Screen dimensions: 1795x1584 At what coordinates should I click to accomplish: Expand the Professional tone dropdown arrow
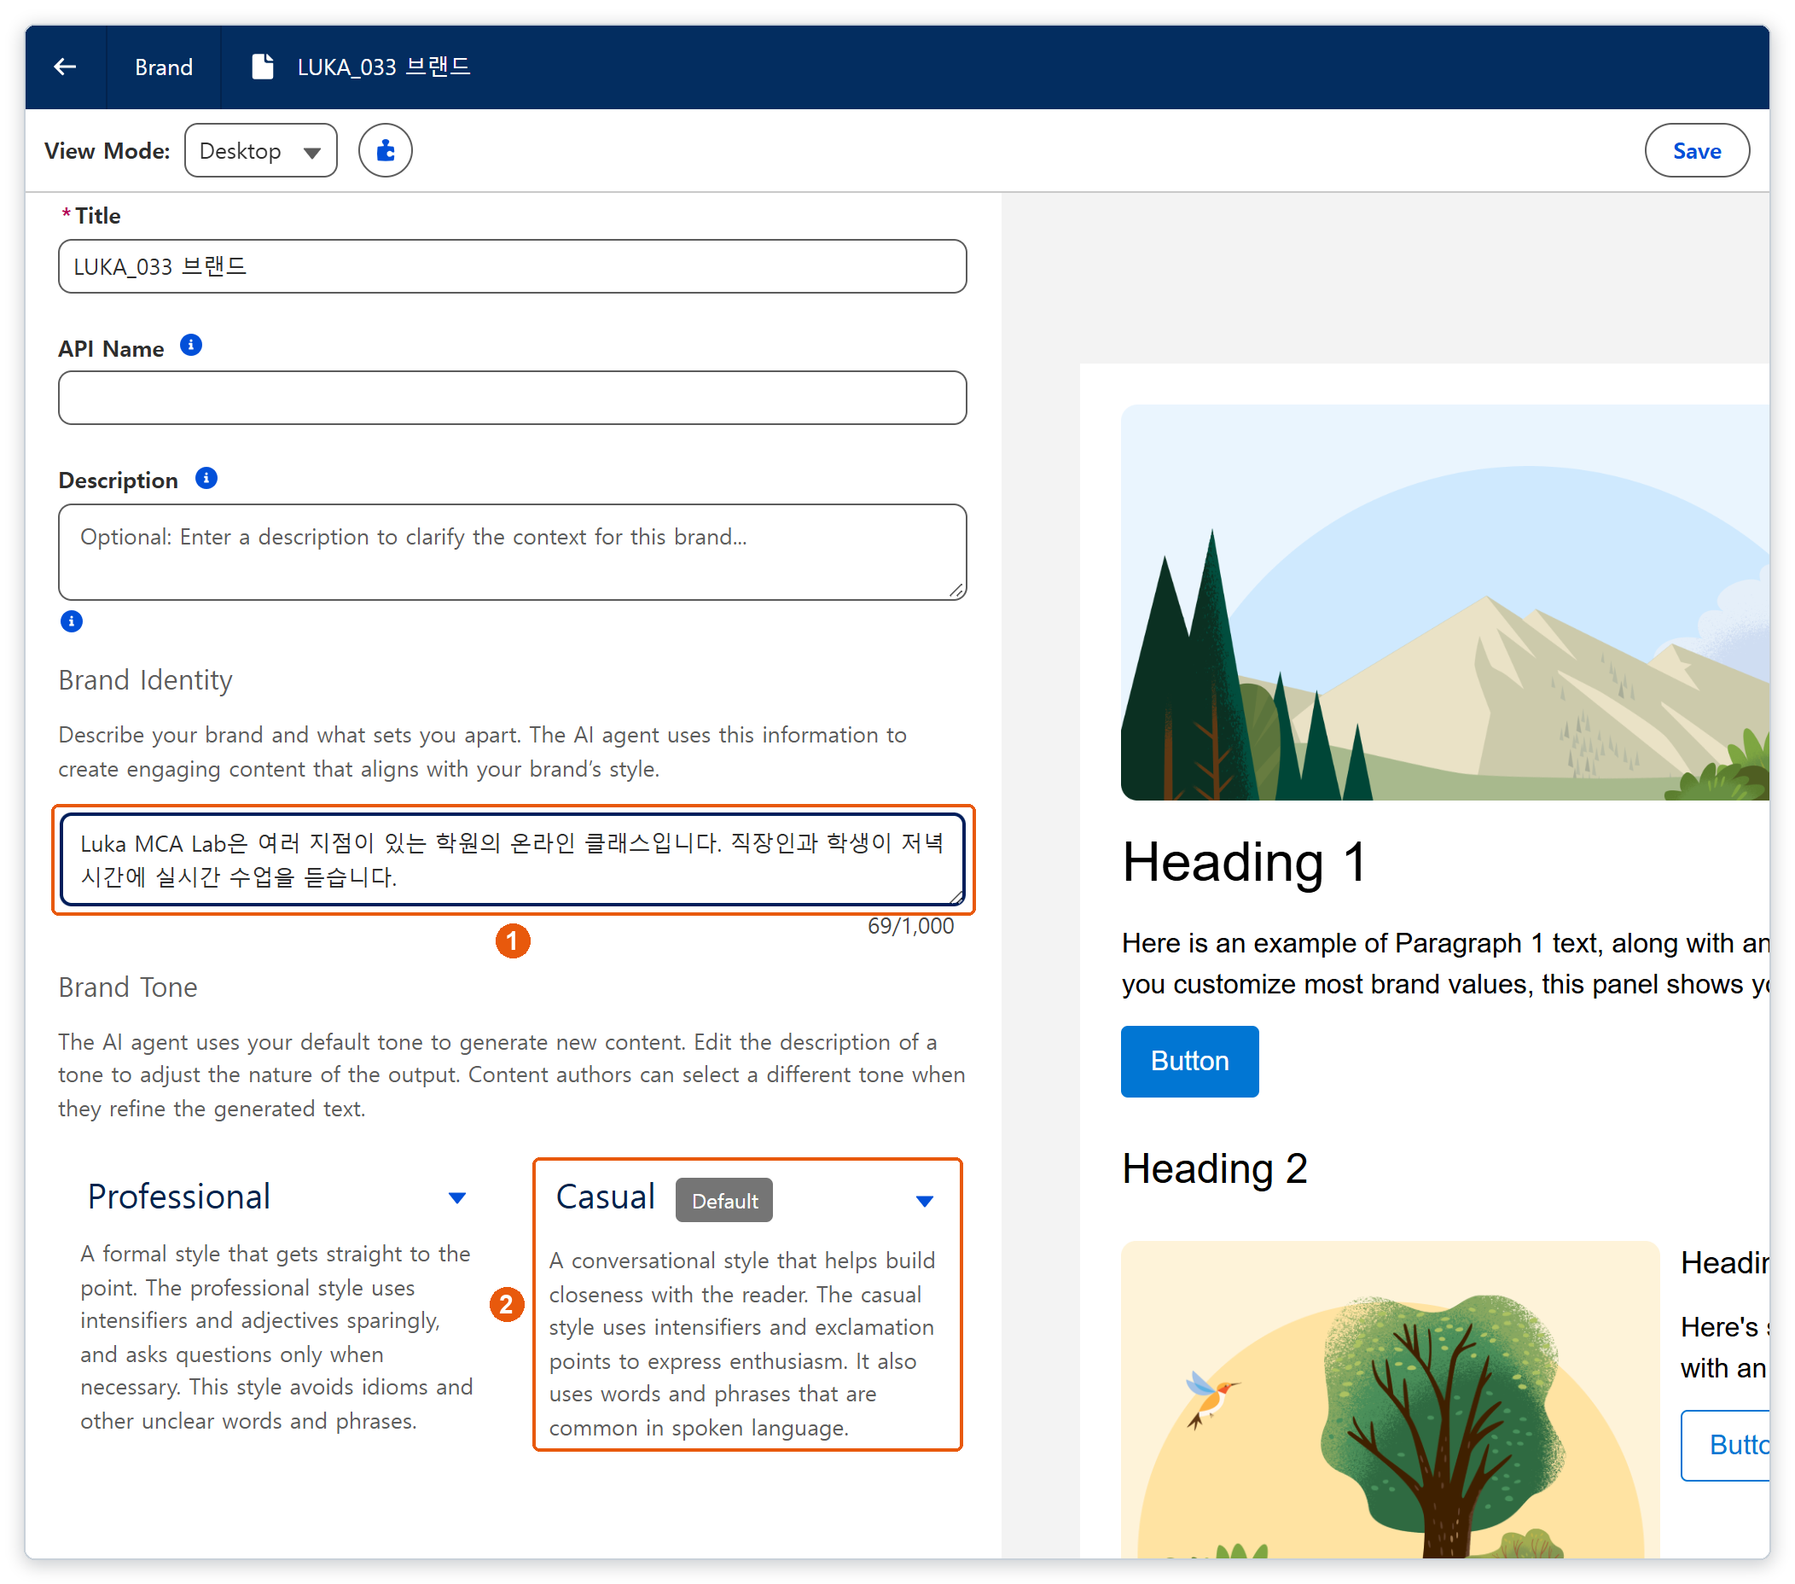pyautogui.click(x=456, y=1198)
